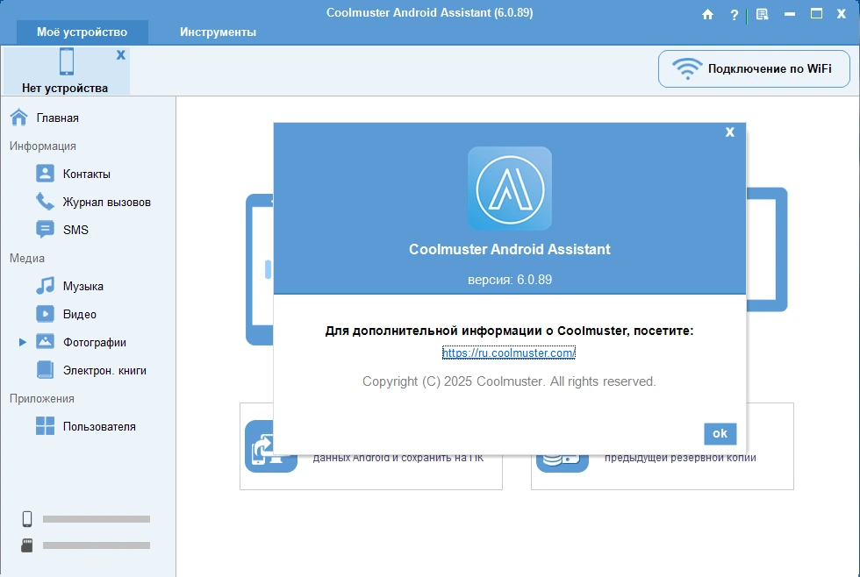Open the https://ru.coolmuster.com/ link
Screen dimensions: 860x577
click(509, 353)
